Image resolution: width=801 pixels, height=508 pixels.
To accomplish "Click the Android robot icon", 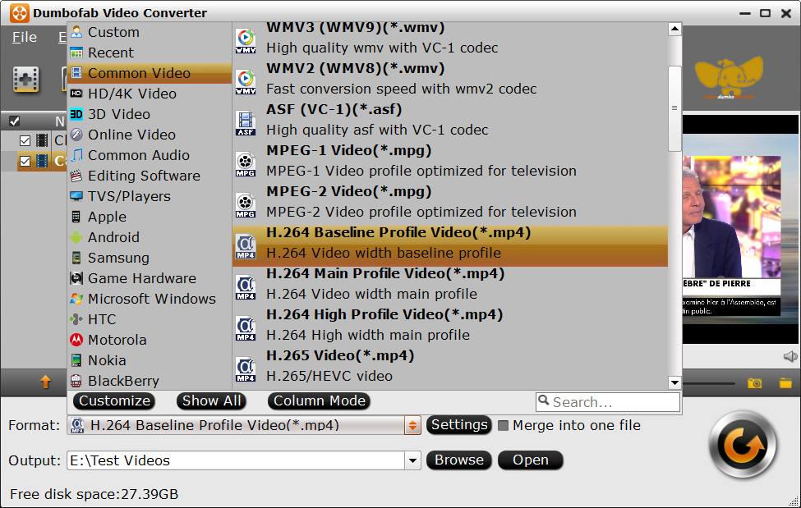I will coord(76,237).
